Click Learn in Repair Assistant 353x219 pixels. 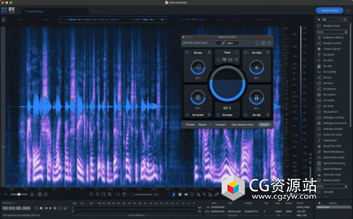point(227,43)
